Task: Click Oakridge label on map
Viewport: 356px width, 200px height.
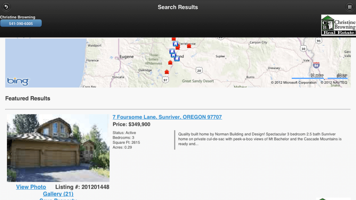Action: pyautogui.click(x=145, y=70)
